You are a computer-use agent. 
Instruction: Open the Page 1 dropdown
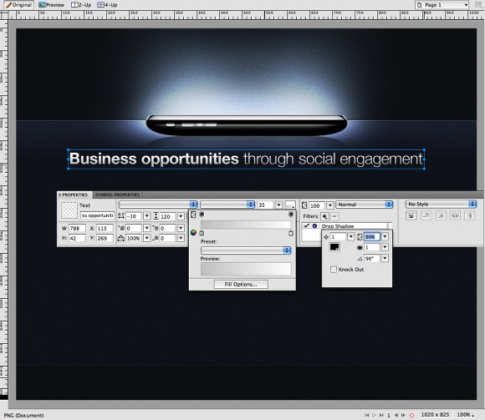[x=442, y=5]
